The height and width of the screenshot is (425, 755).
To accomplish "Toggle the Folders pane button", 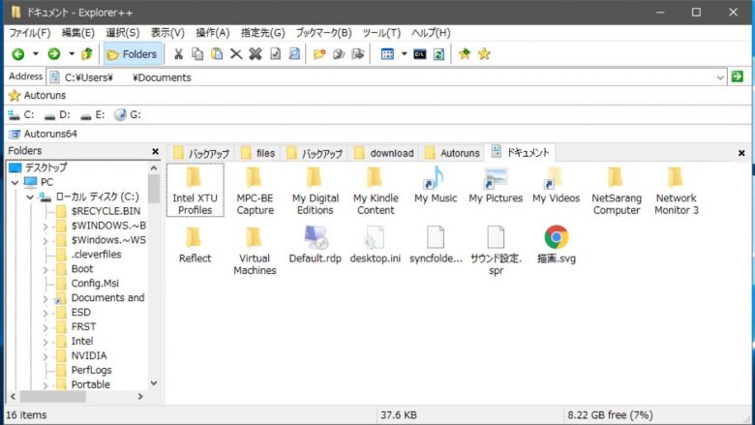I will 133,54.
